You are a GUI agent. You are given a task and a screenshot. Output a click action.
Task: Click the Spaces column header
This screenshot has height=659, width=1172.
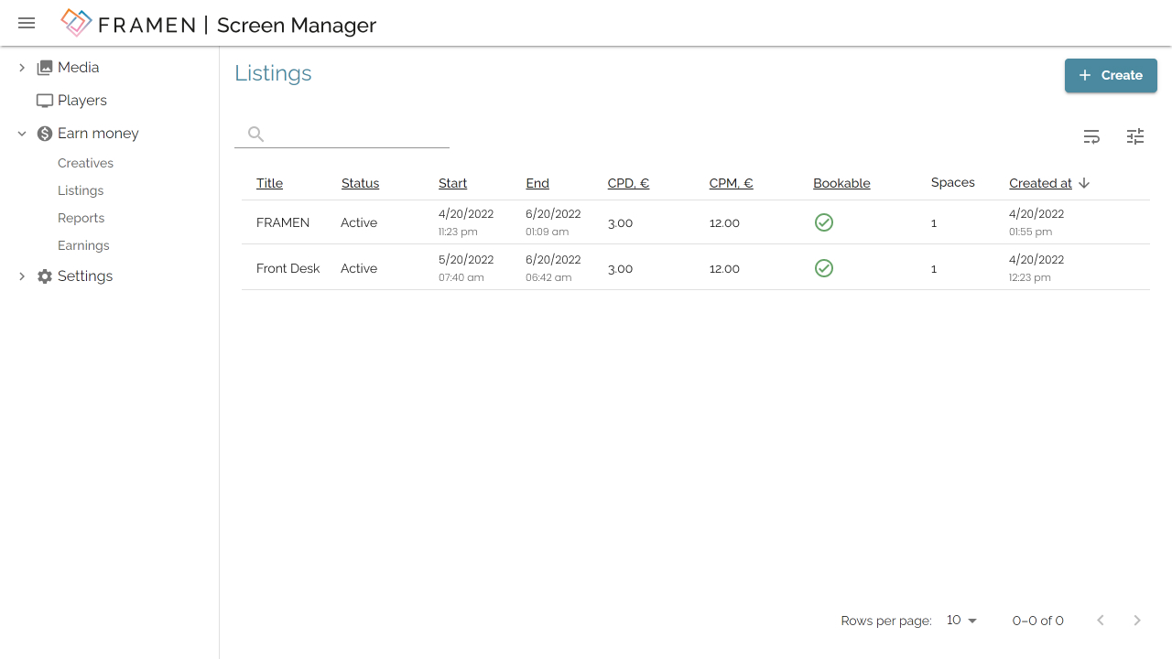953,182
